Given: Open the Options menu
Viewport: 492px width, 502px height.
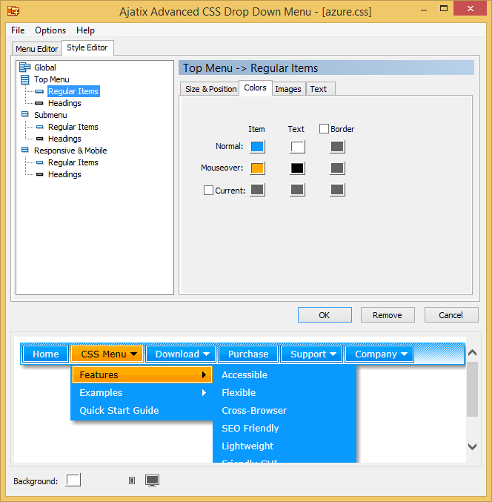Looking at the screenshot, I should [x=50, y=30].
